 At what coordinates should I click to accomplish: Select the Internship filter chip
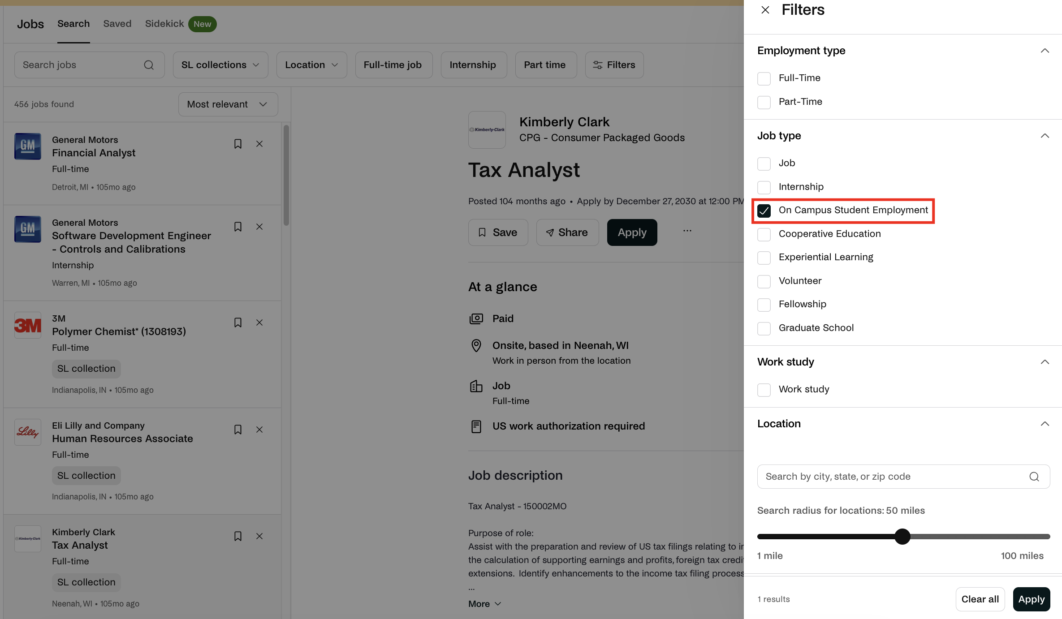pyautogui.click(x=474, y=65)
